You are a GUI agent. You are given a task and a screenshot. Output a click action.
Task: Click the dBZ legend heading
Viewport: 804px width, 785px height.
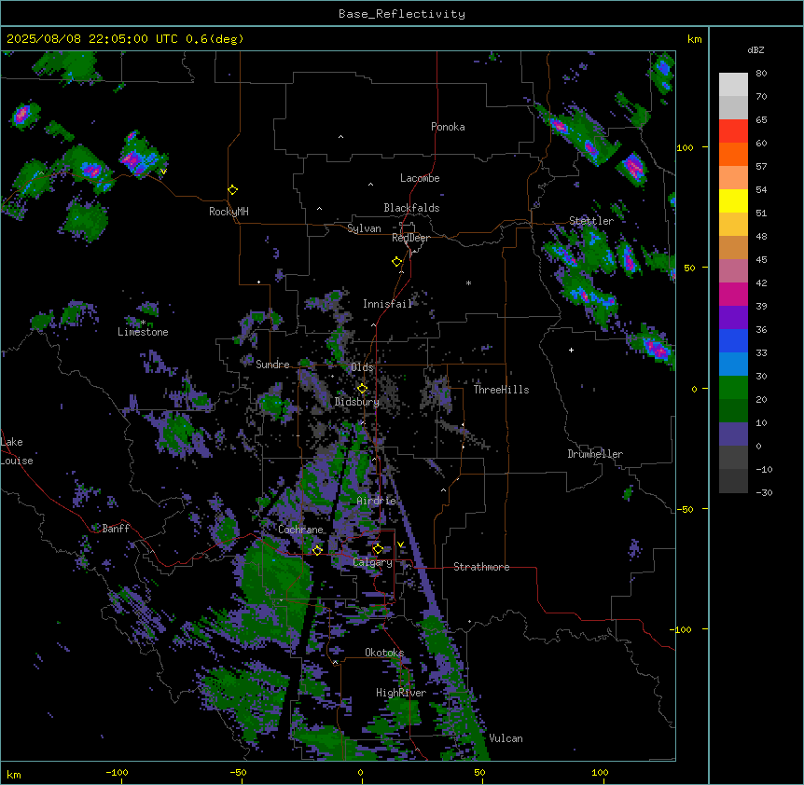755,49
